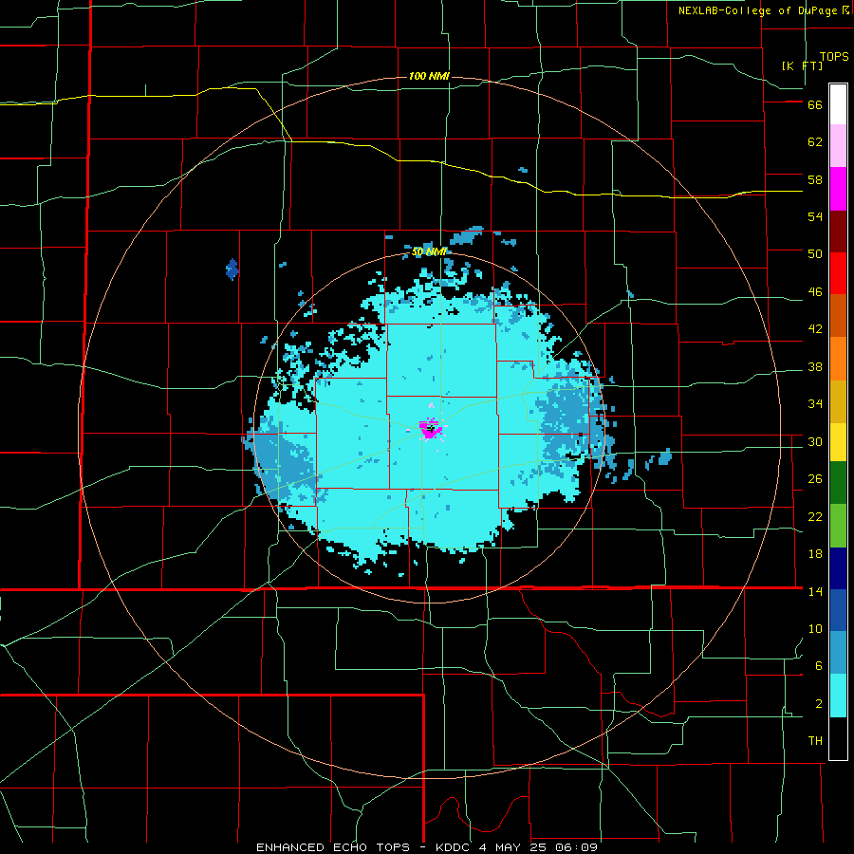Click the 6 legend value

point(819,666)
